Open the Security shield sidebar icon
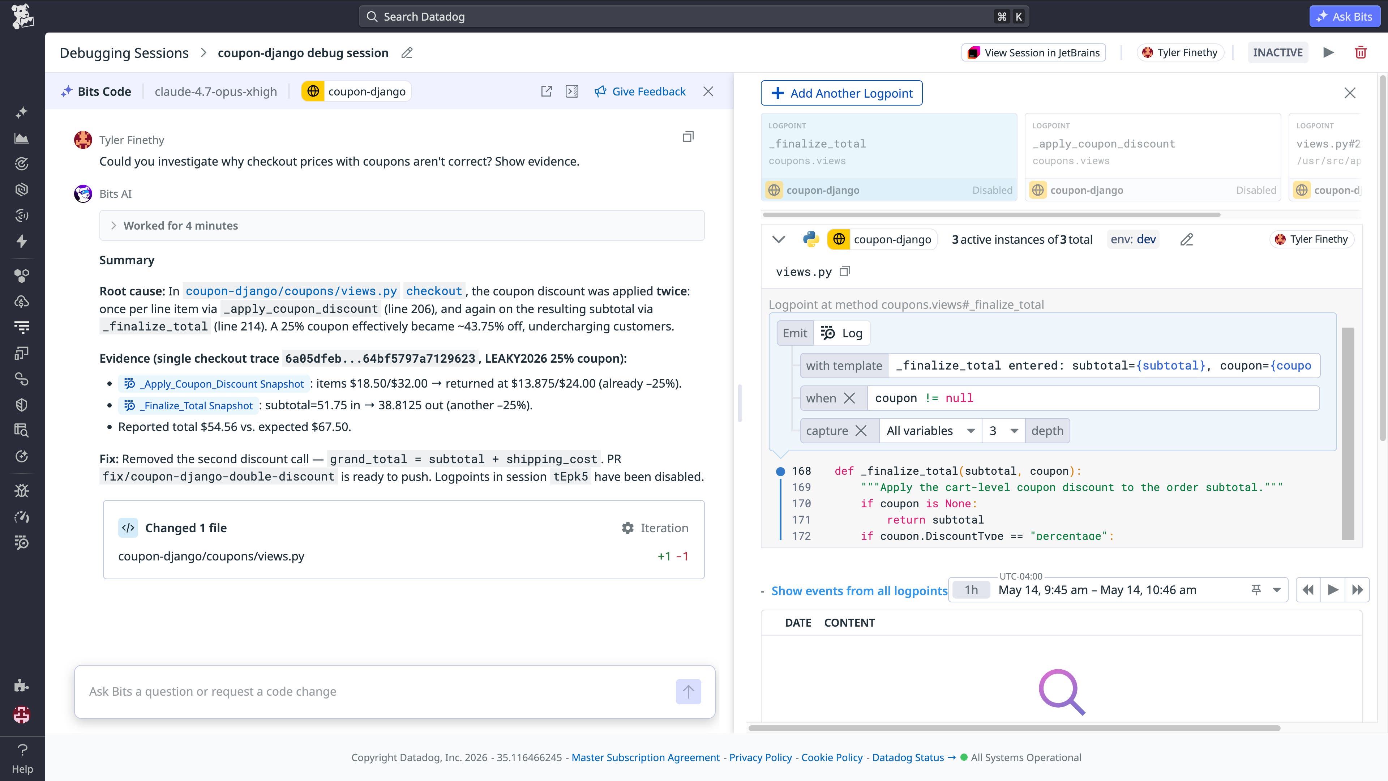The height and width of the screenshot is (781, 1388). pyautogui.click(x=22, y=405)
